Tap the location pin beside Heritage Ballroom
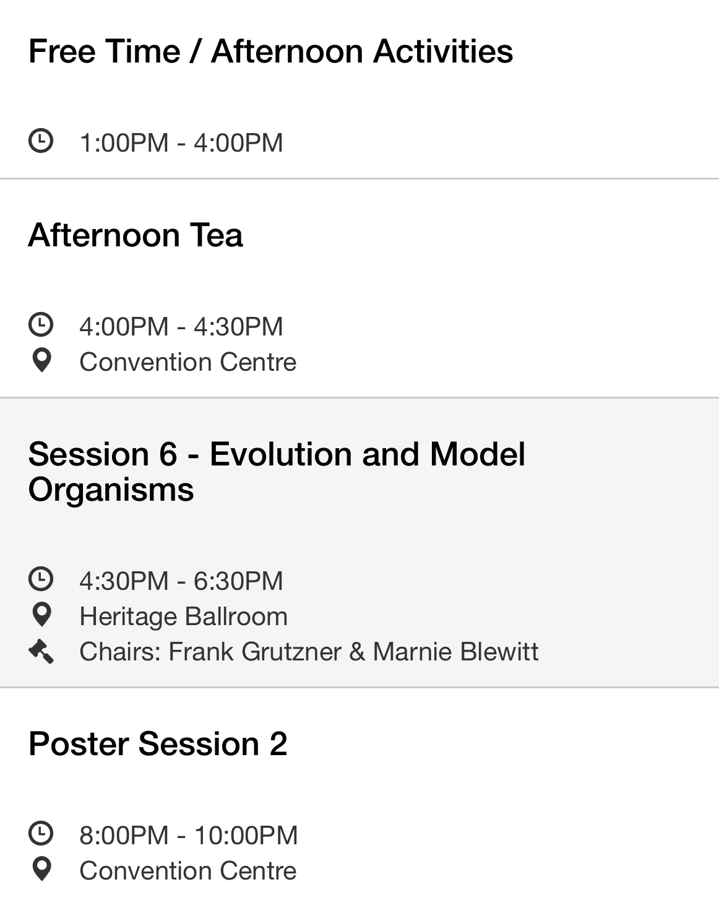This screenshot has width=719, height=908. tap(41, 615)
